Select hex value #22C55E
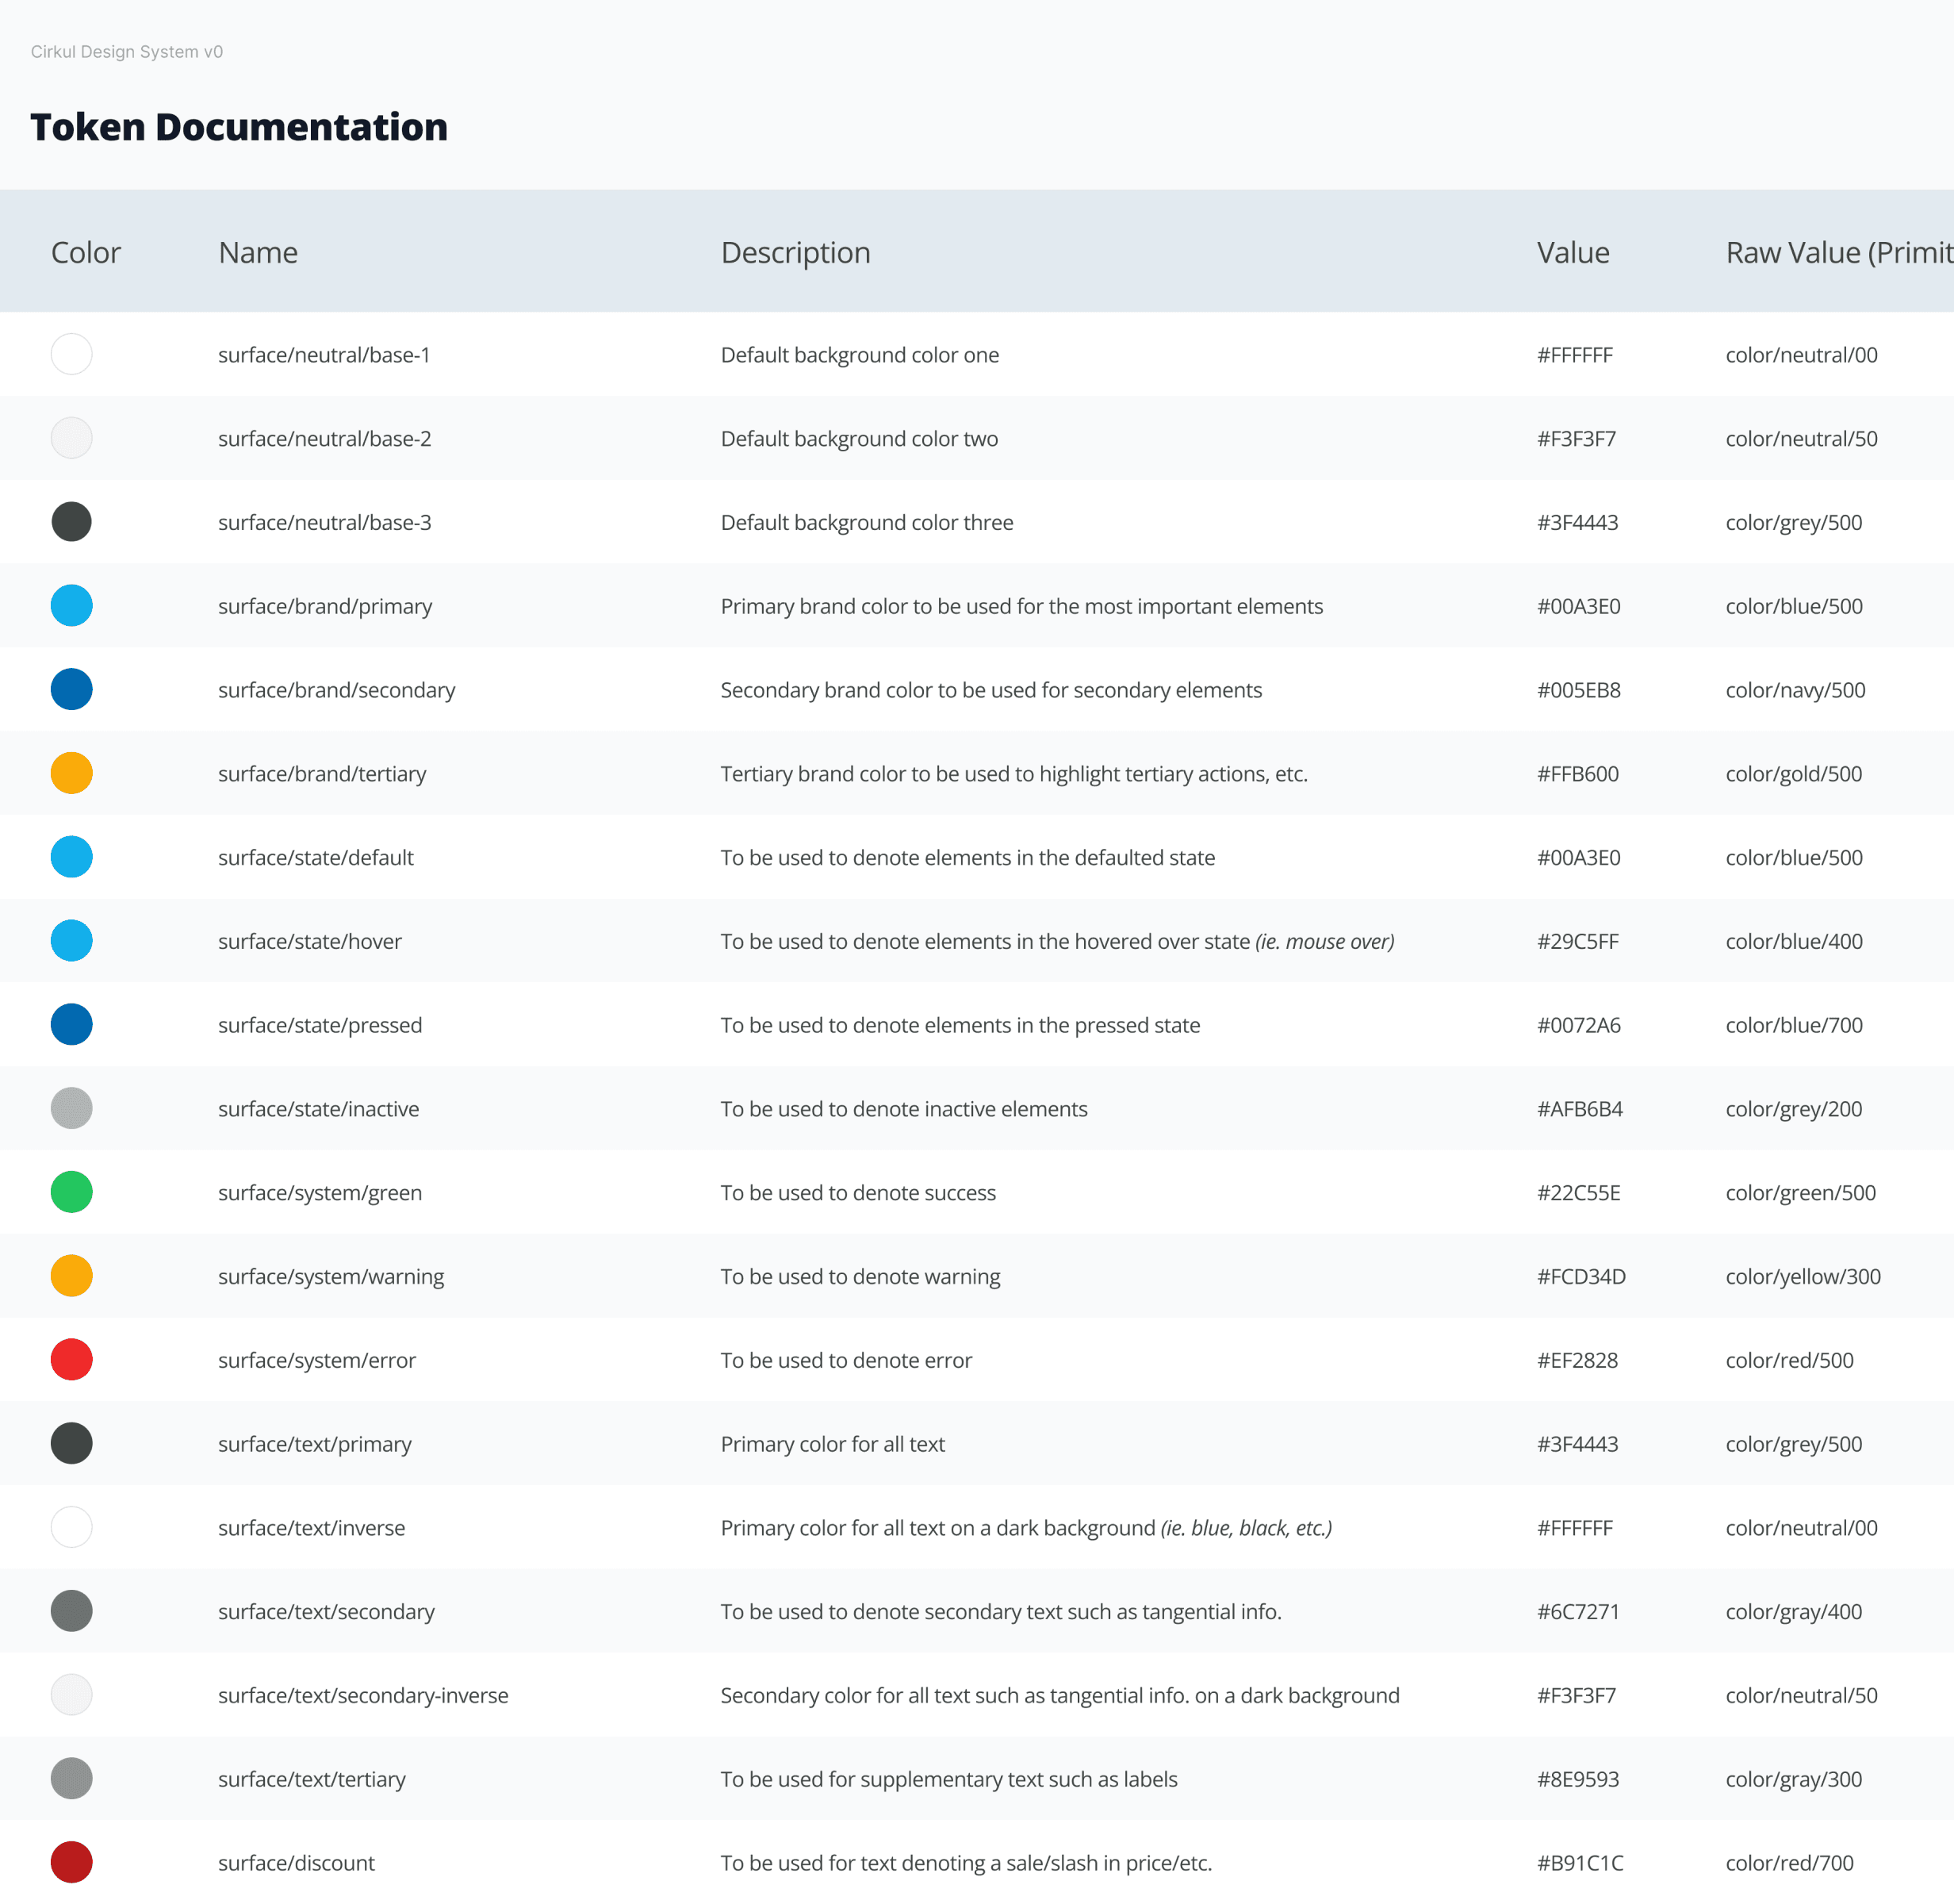Viewport: 1954px width, 1904px height. [x=1578, y=1192]
